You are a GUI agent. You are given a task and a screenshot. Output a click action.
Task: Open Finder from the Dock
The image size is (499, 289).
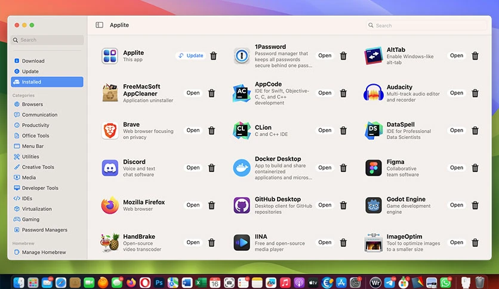19,282
